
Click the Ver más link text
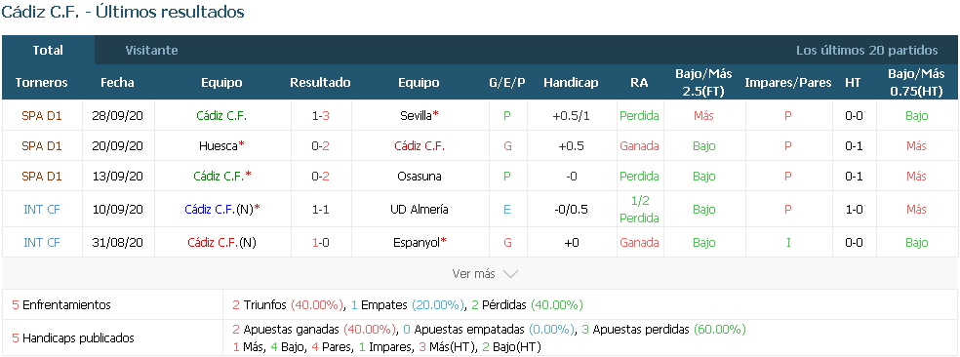click(473, 274)
